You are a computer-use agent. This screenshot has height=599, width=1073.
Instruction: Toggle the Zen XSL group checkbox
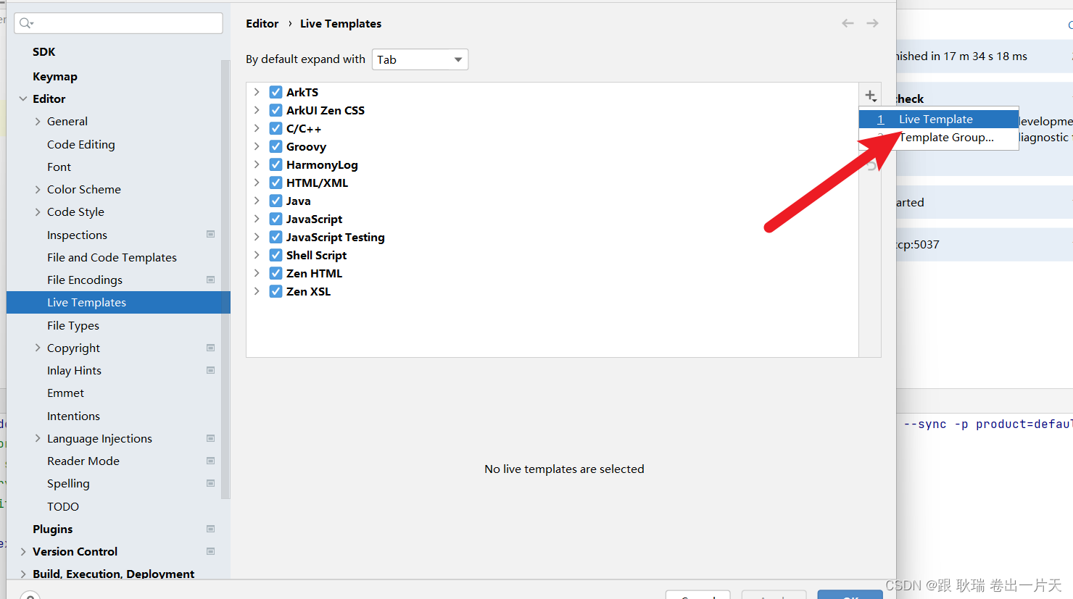pos(275,291)
